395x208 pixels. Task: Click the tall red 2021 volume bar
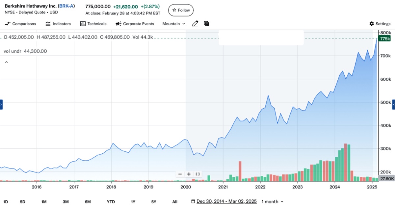coord(240,171)
